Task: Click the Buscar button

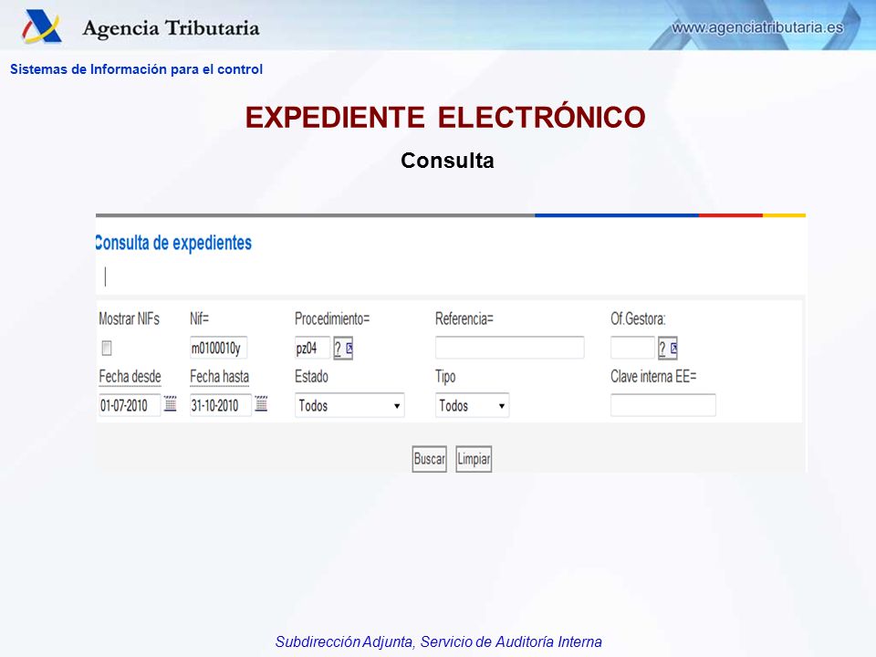Action: (x=429, y=459)
